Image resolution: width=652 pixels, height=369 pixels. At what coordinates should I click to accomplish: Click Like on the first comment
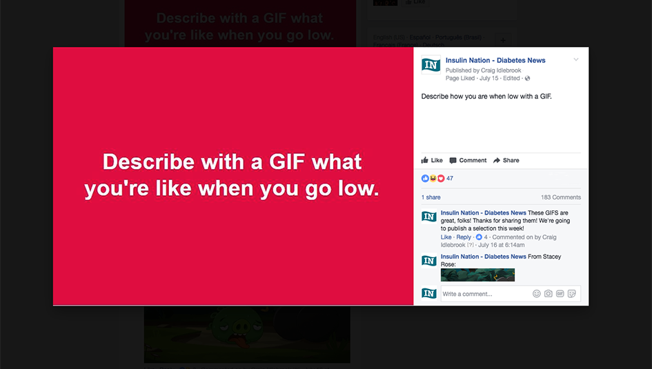(x=446, y=237)
